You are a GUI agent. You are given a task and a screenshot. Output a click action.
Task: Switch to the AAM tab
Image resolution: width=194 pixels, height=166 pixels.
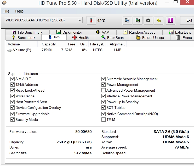point(102,32)
